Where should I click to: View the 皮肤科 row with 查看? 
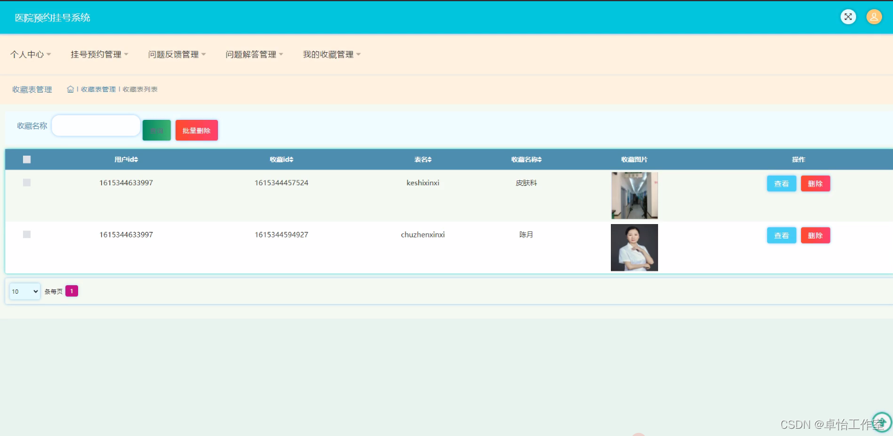(x=782, y=183)
